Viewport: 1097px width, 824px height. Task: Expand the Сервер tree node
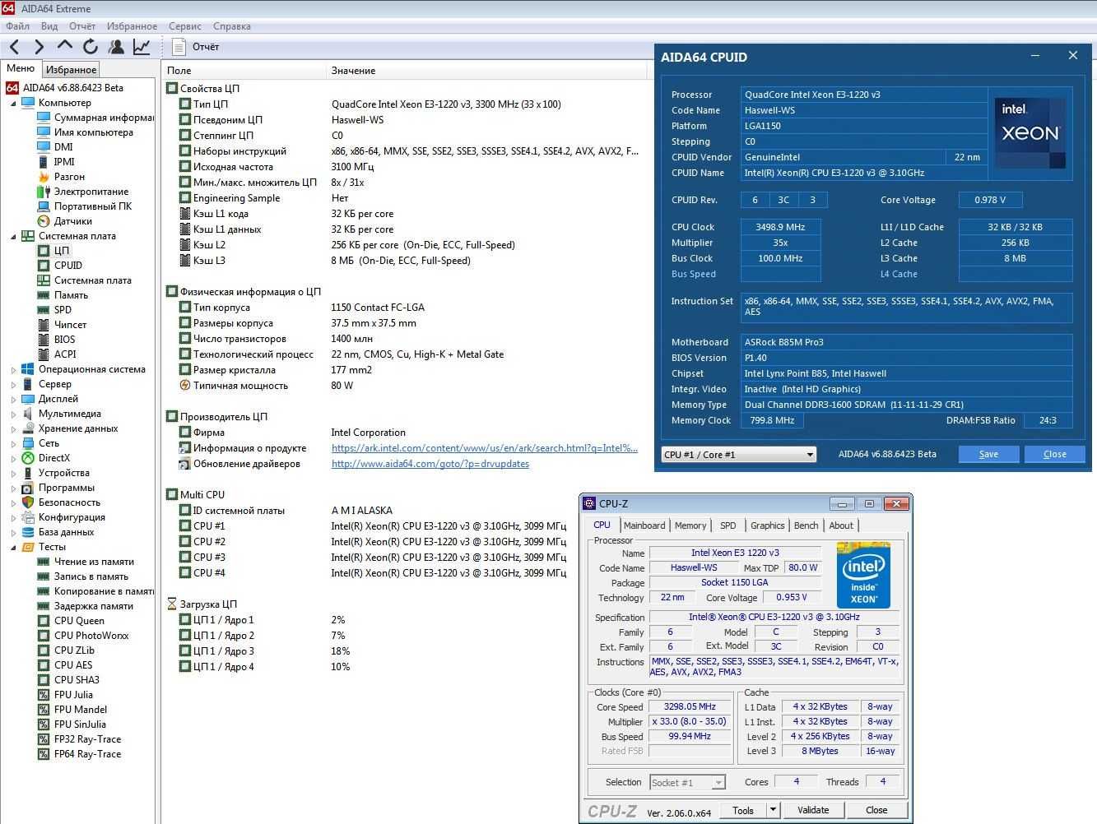pyautogui.click(x=13, y=385)
